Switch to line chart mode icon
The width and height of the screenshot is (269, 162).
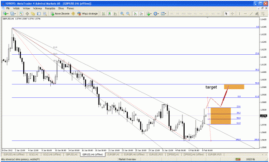pos(115,13)
